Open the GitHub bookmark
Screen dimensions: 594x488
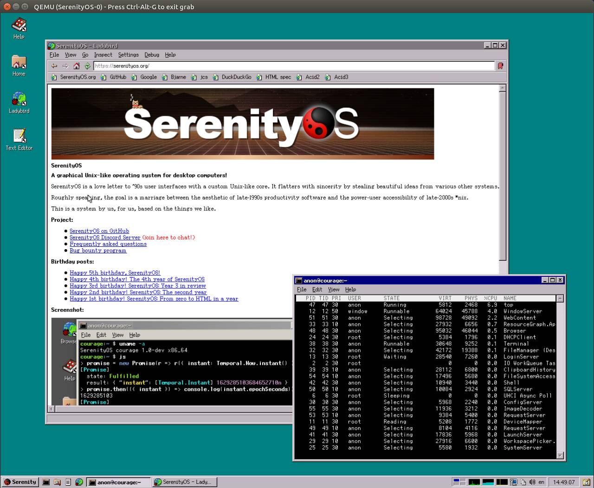(x=113, y=77)
